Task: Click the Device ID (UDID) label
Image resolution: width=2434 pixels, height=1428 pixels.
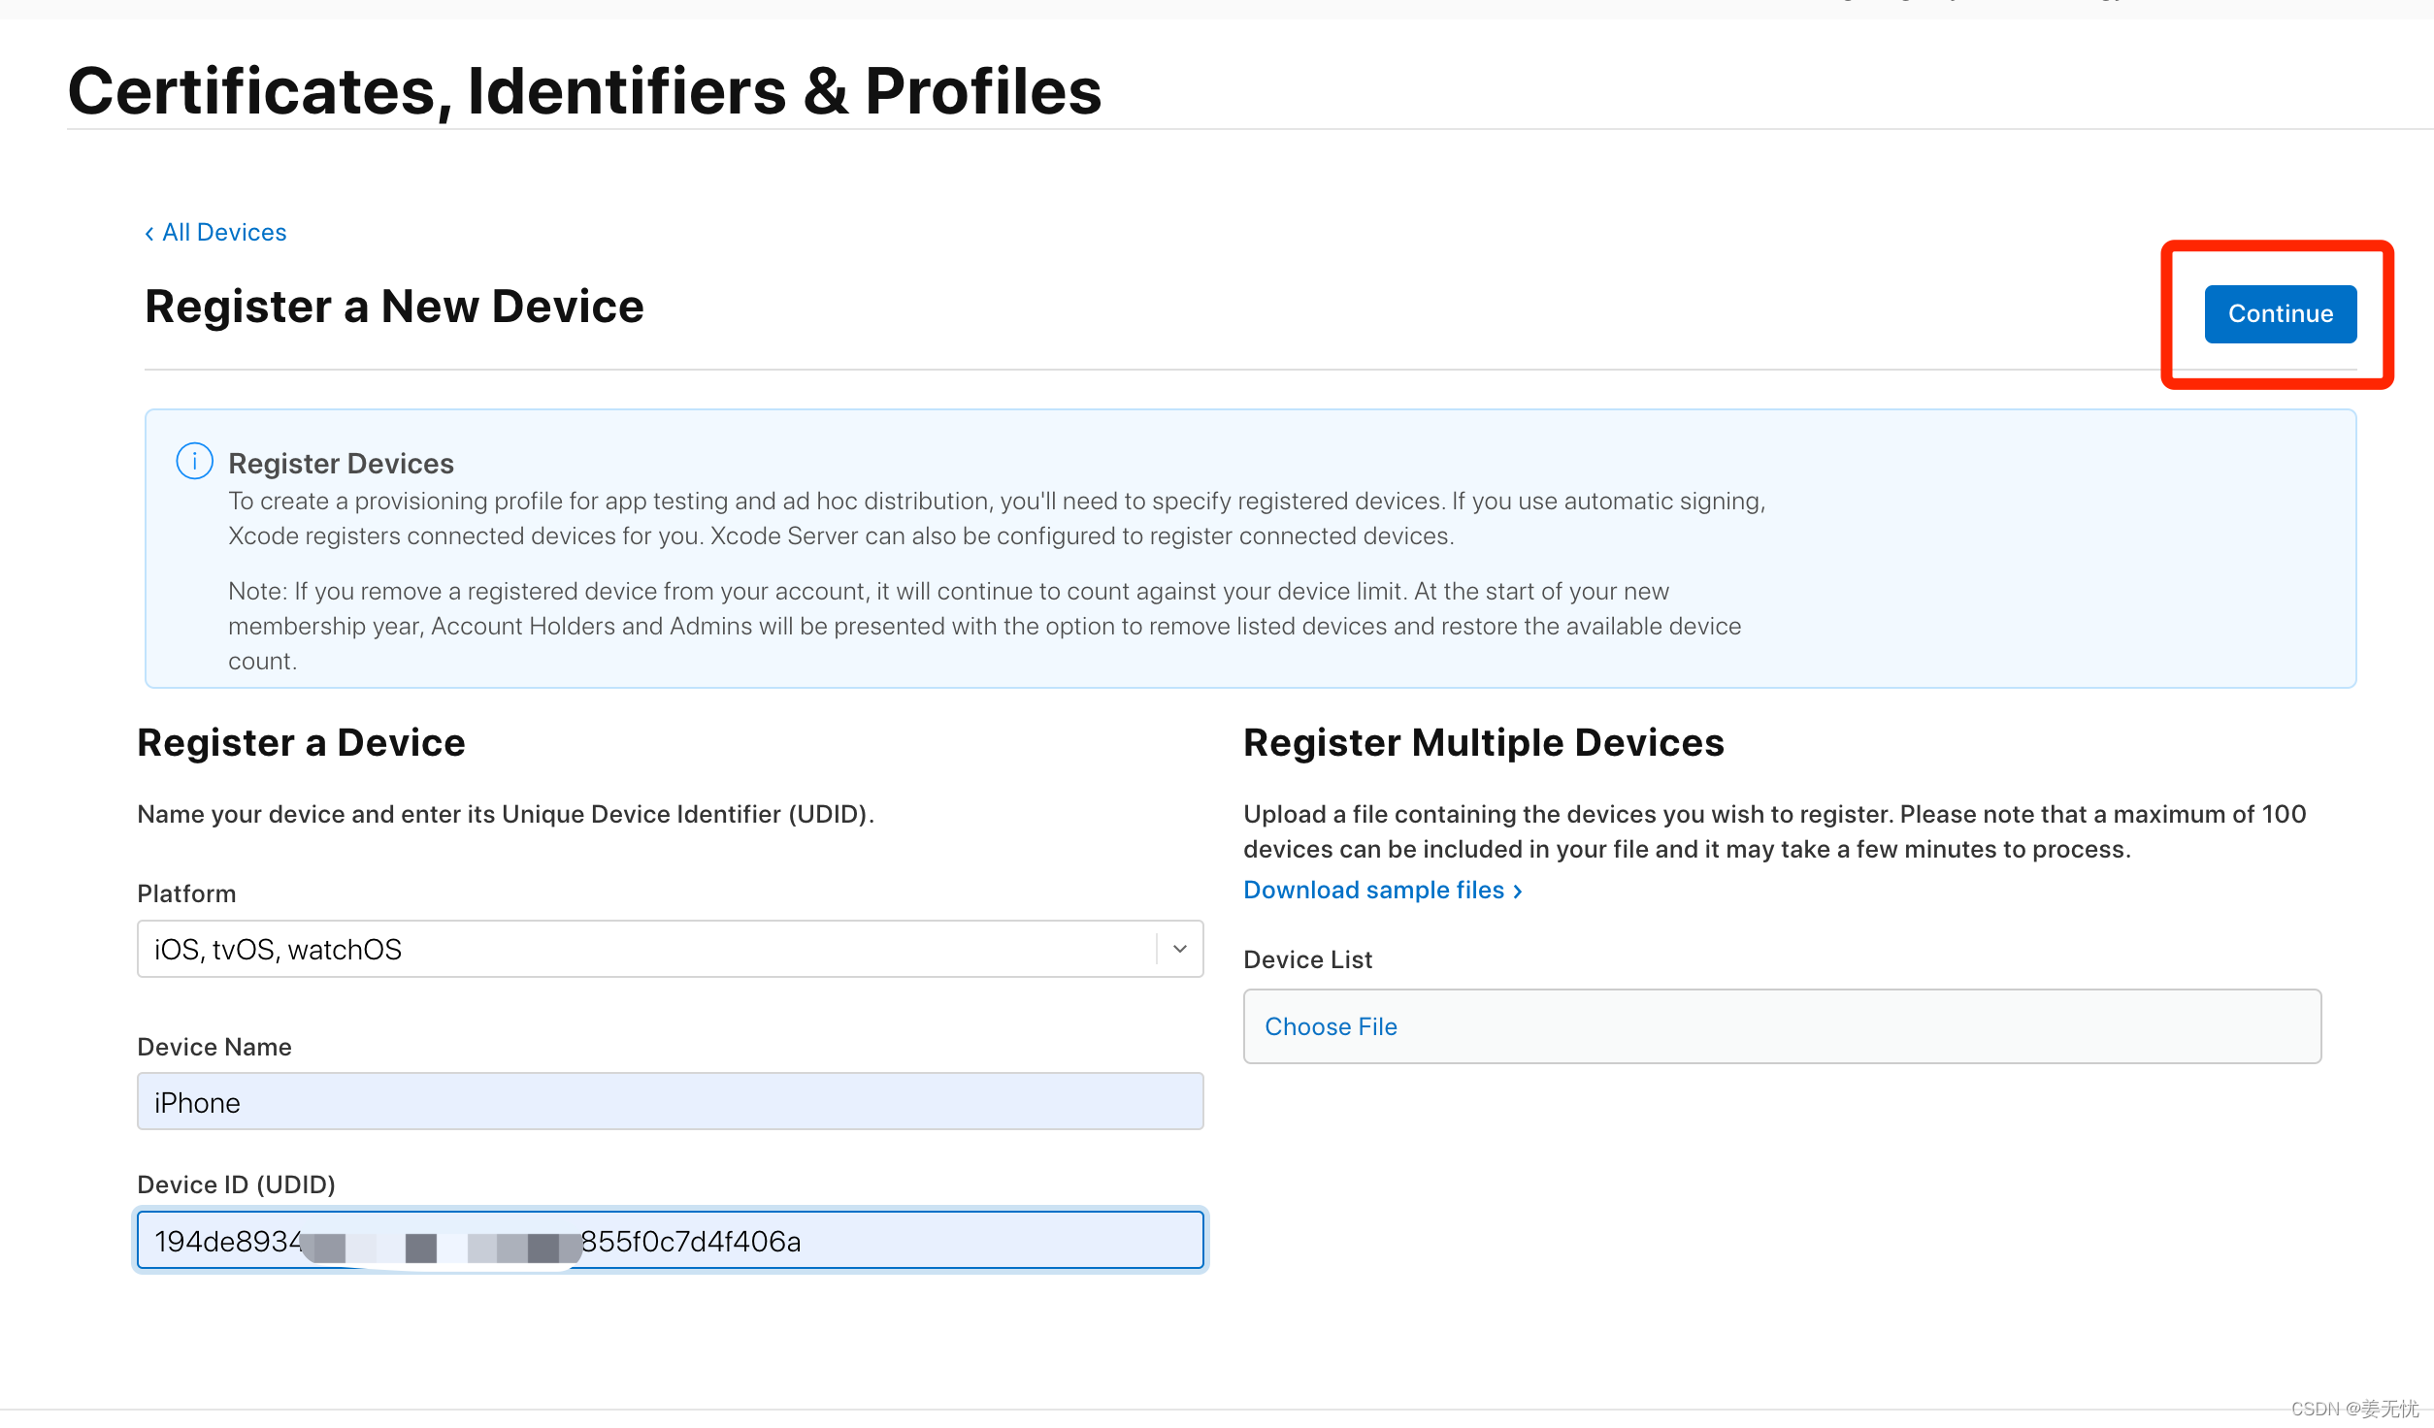Action: [236, 1185]
